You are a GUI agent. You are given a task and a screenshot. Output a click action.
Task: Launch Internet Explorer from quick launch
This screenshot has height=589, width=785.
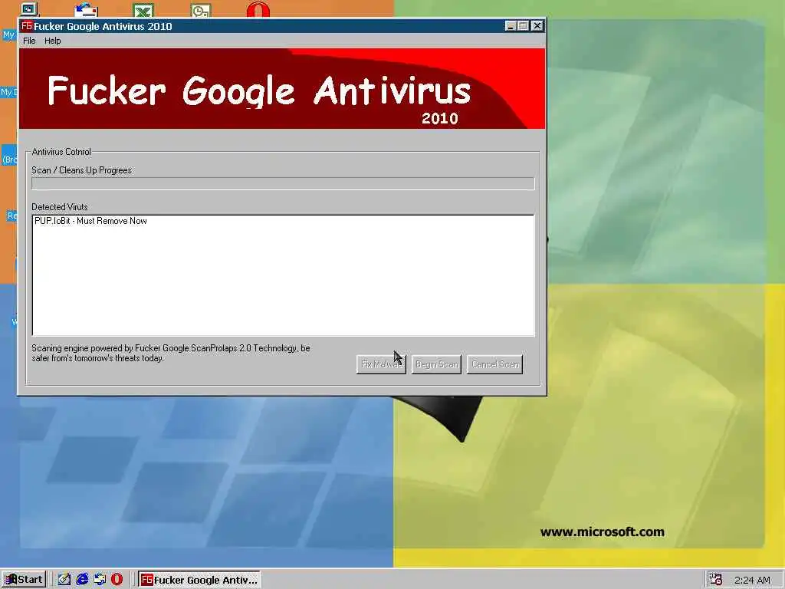[82, 580]
